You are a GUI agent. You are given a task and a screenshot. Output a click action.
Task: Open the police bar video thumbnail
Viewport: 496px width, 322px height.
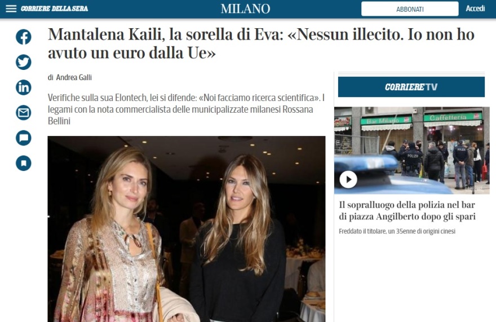coord(412,151)
